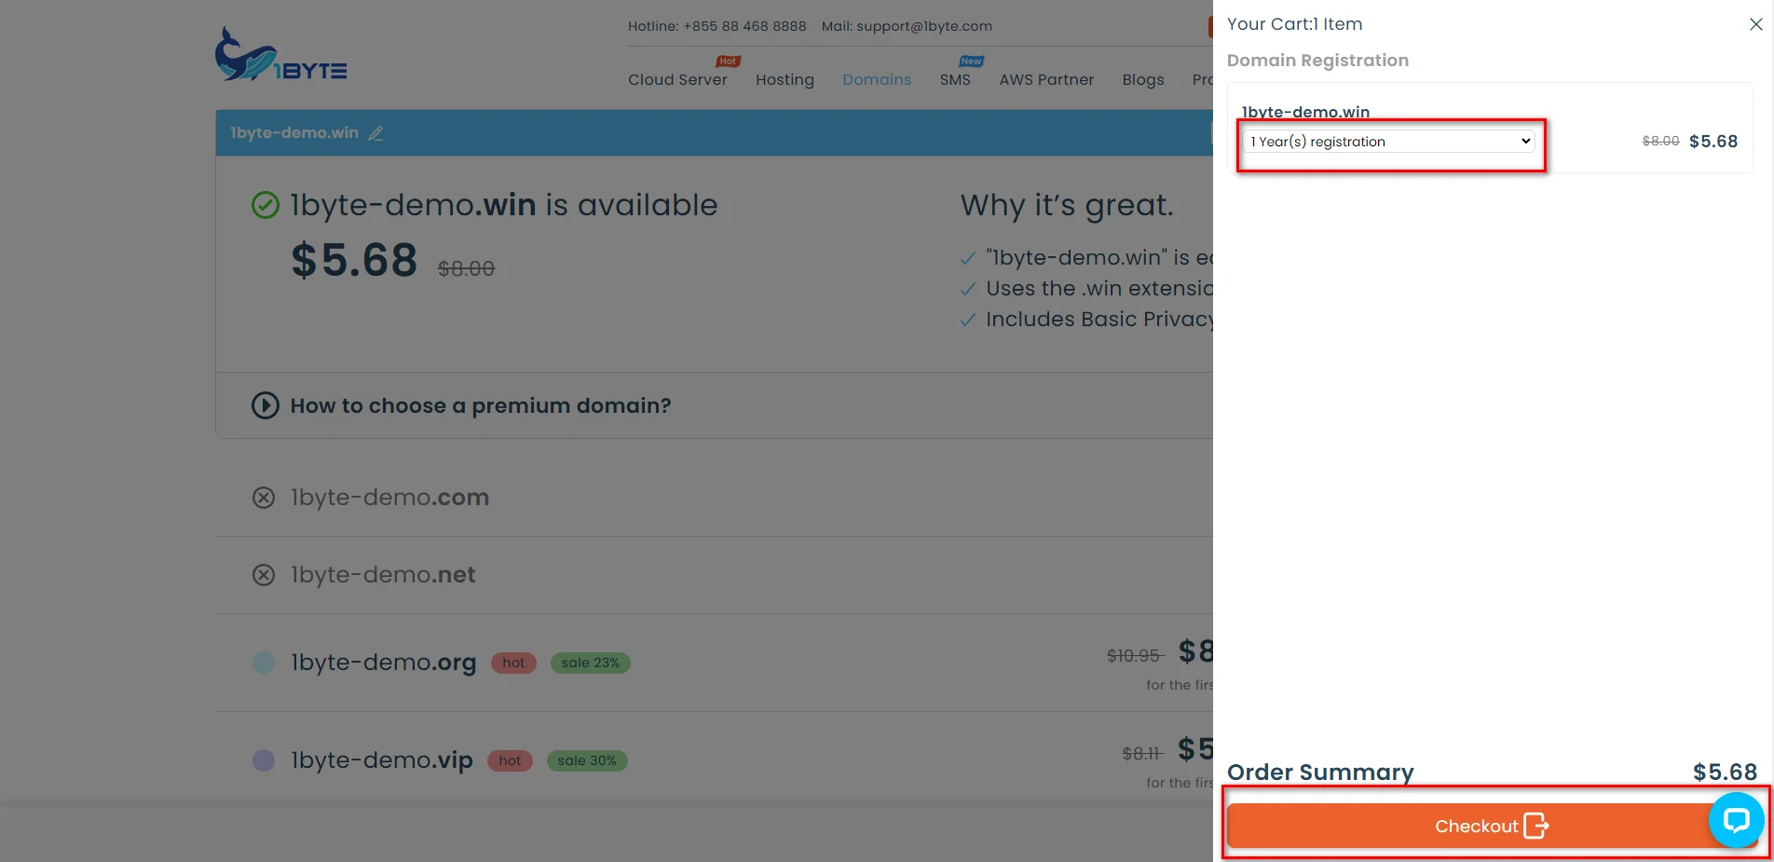This screenshot has height=862, width=1774.
Task: Click the 1byte-demo.vip domain name
Action: tap(381, 760)
